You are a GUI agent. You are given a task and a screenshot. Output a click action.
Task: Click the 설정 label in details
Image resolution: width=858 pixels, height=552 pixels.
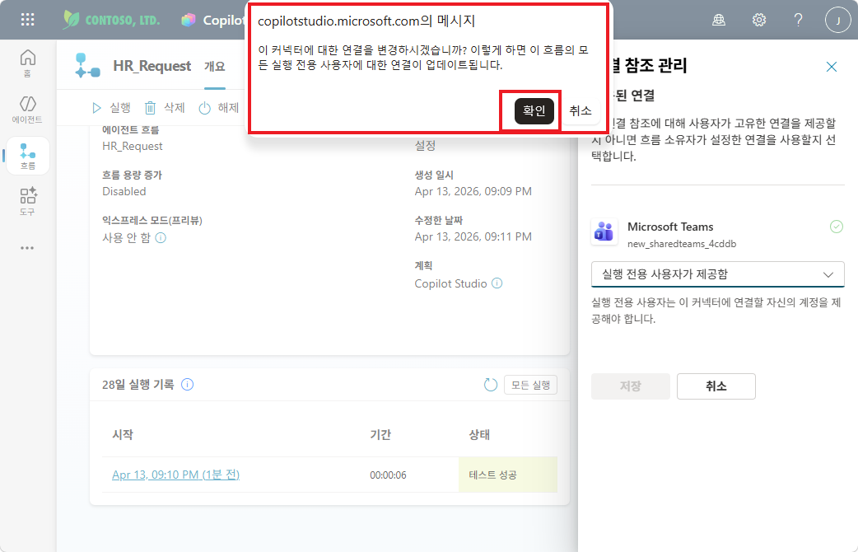tap(425, 146)
